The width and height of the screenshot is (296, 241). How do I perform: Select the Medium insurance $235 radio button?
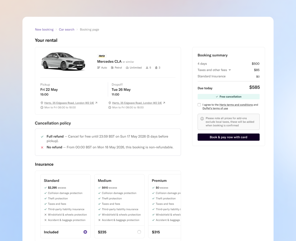coord(139,232)
